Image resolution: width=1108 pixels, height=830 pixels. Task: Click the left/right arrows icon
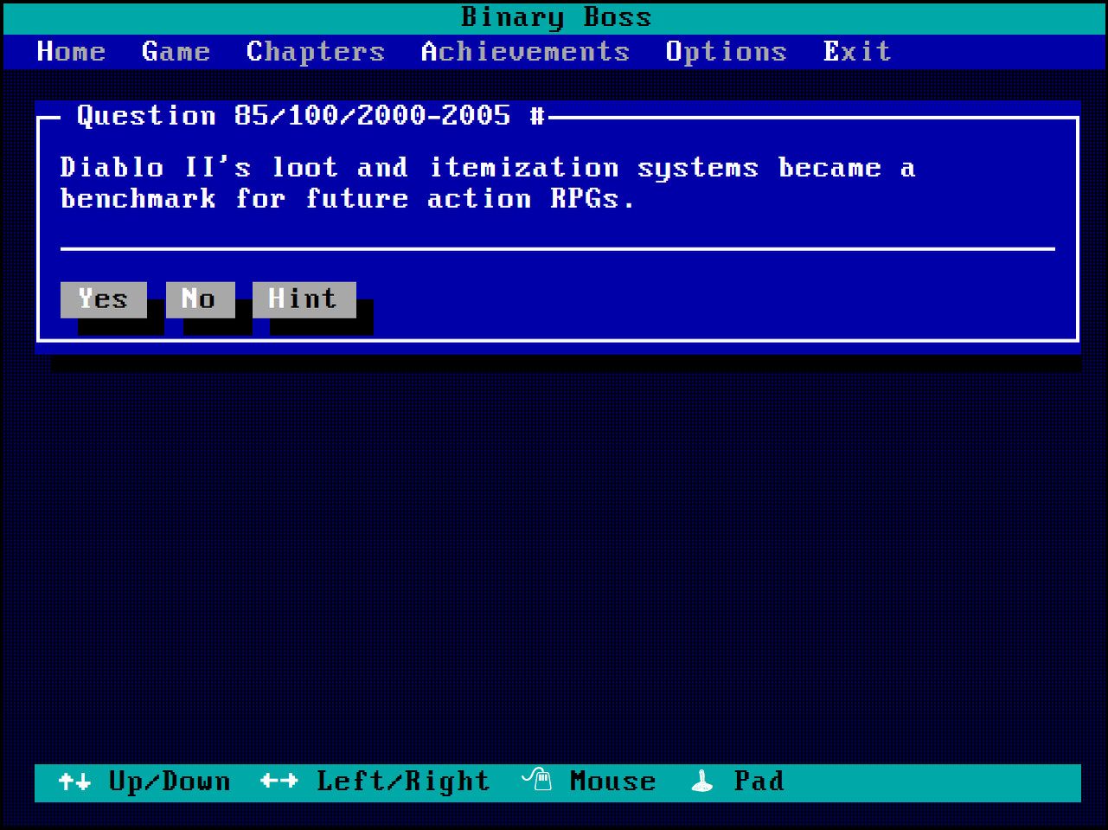point(279,782)
